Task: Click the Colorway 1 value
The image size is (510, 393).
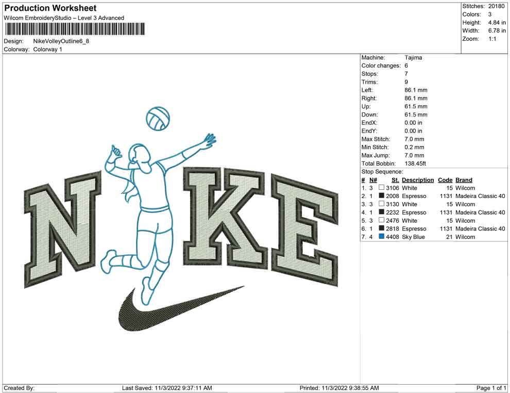Action: pos(47,50)
